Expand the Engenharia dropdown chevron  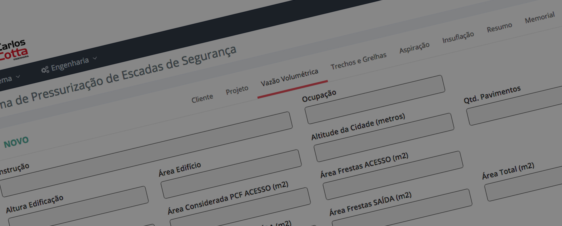click(x=95, y=58)
